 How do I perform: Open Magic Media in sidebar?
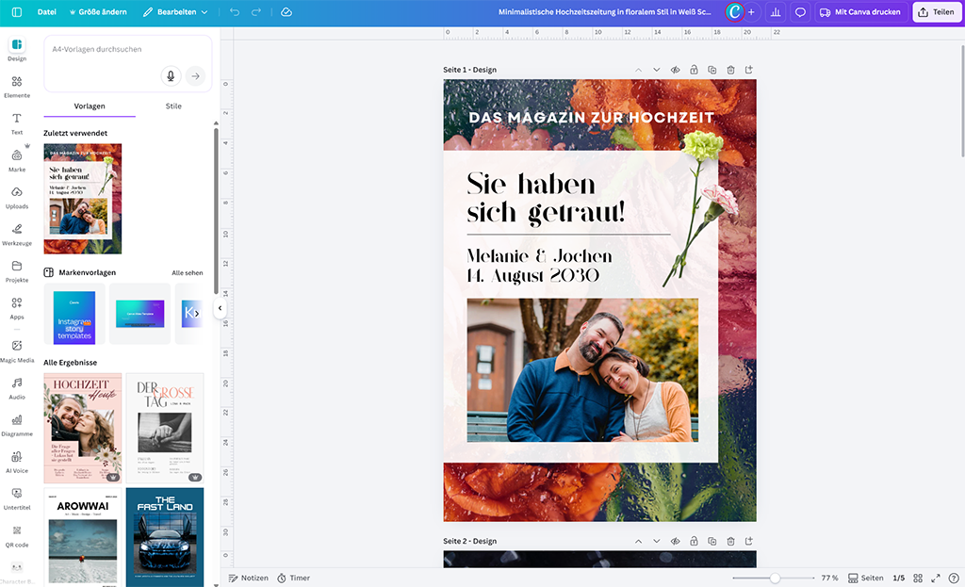[x=17, y=351]
